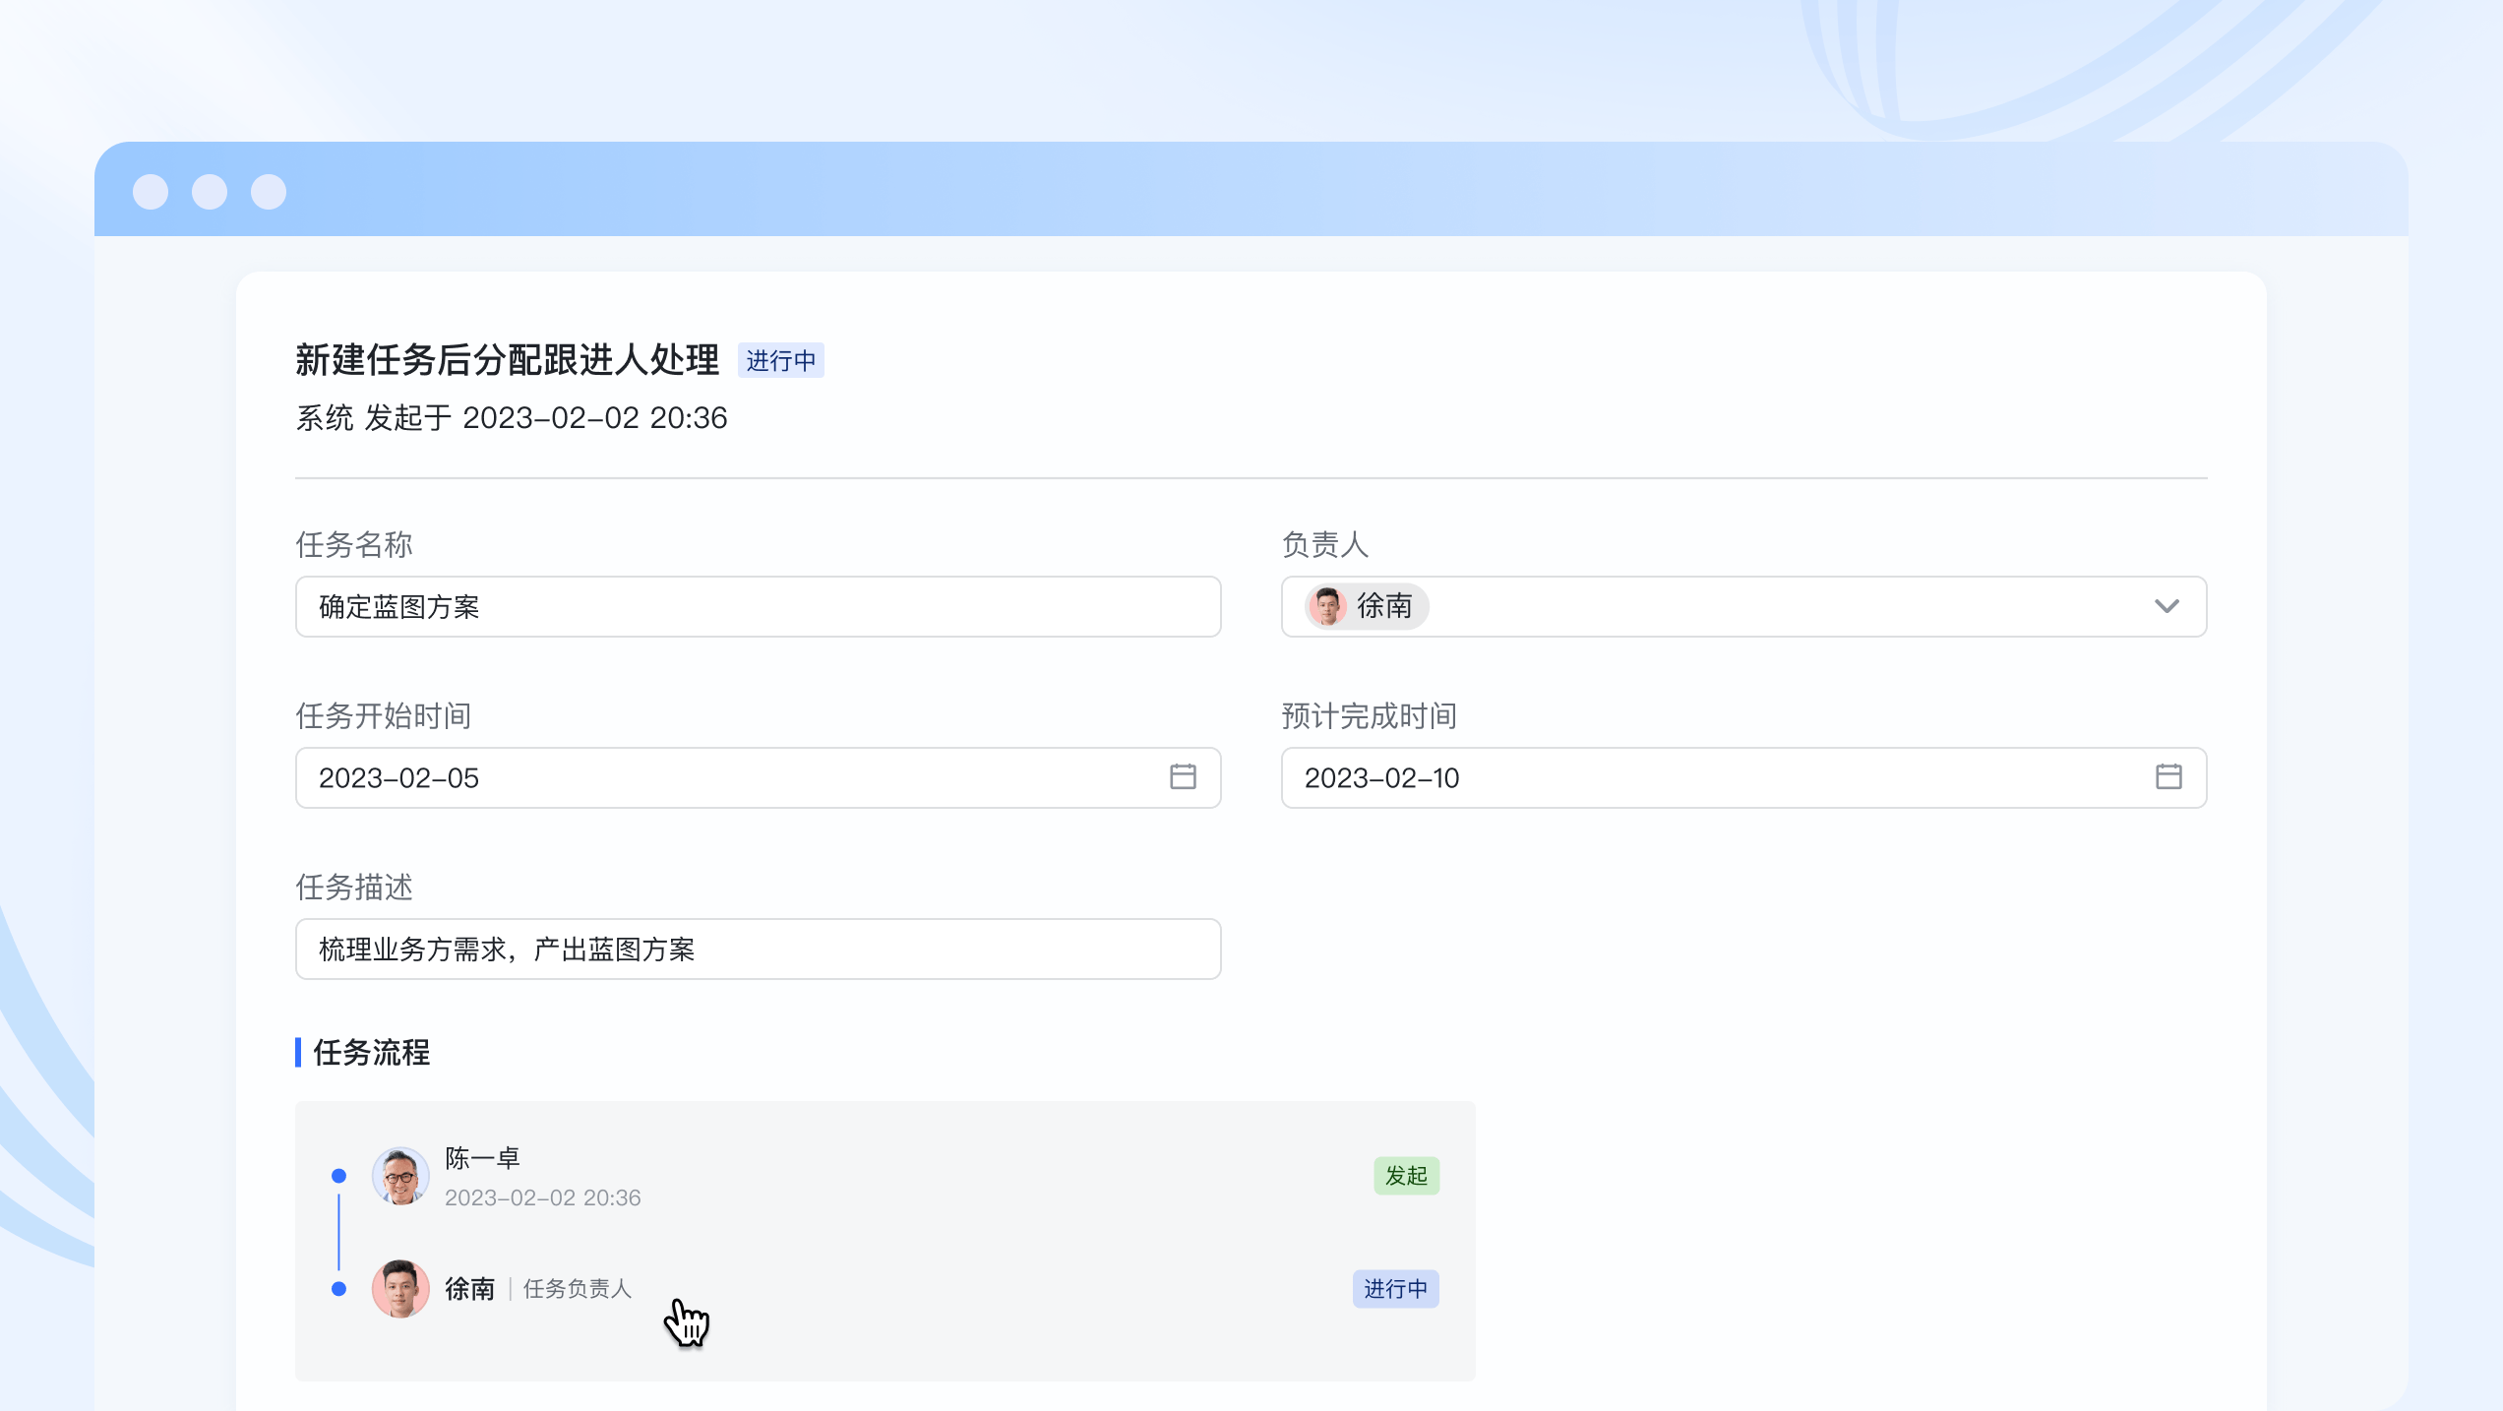
Task: Click the timestamp 2023-02-02 20:36 under 陈一卓
Action: (x=543, y=1197)
